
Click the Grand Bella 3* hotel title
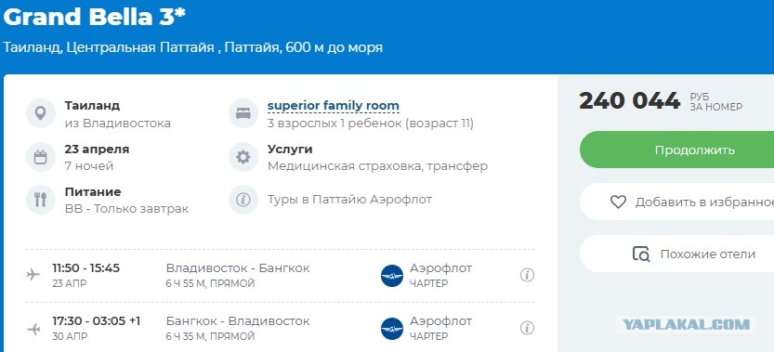(94, 18)
